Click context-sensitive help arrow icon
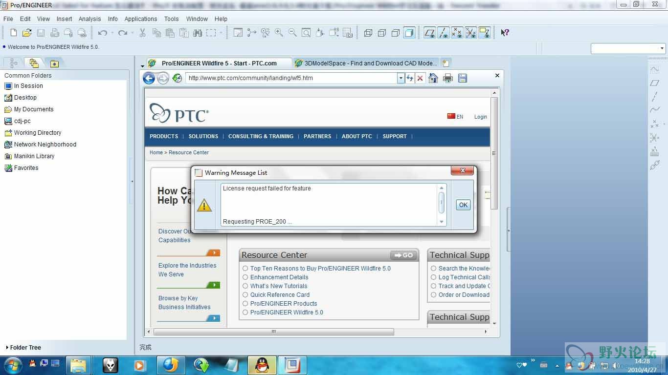This screenshot has width=668, height=375. click(x=505, y=33)
